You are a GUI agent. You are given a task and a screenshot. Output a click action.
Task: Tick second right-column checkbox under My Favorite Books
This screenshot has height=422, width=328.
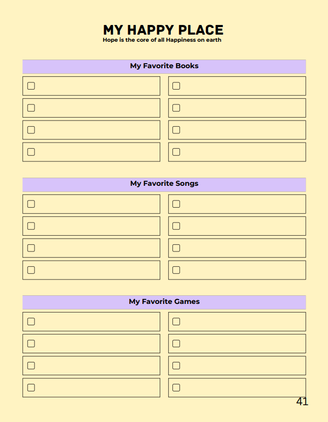point(176,108)
